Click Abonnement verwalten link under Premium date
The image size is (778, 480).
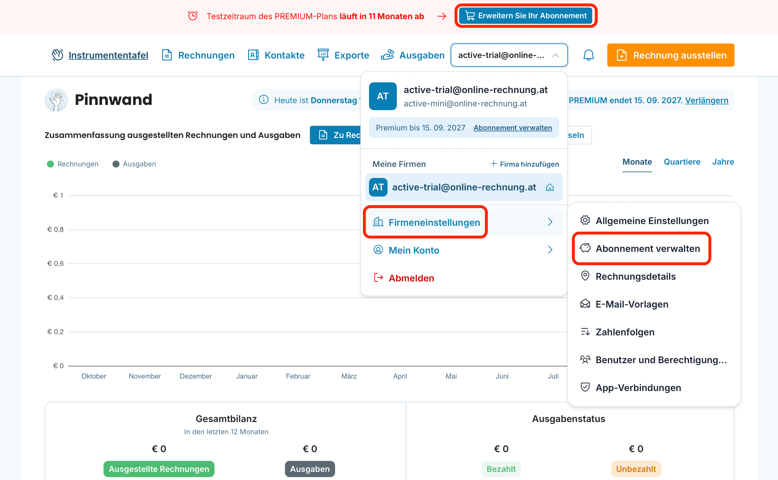point(513,128)
